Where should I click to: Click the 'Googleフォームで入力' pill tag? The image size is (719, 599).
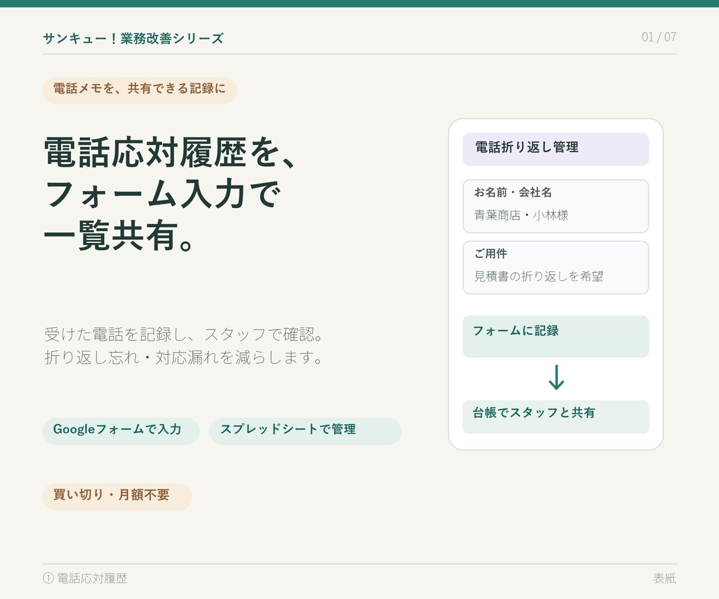121,431
